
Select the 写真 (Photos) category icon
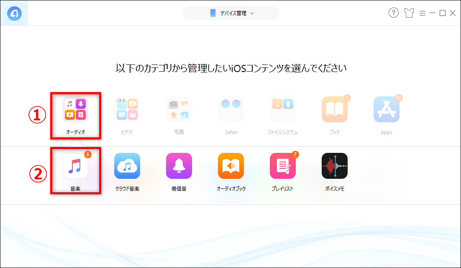click(x=179, y=109)
